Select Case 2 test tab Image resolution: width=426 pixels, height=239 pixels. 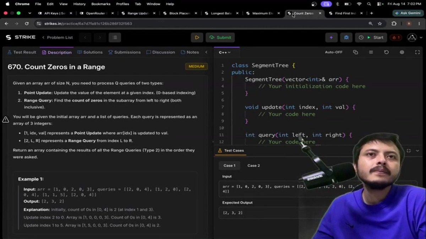point(253,165)
